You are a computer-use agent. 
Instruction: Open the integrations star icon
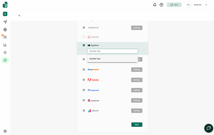[x=5, y=60]
